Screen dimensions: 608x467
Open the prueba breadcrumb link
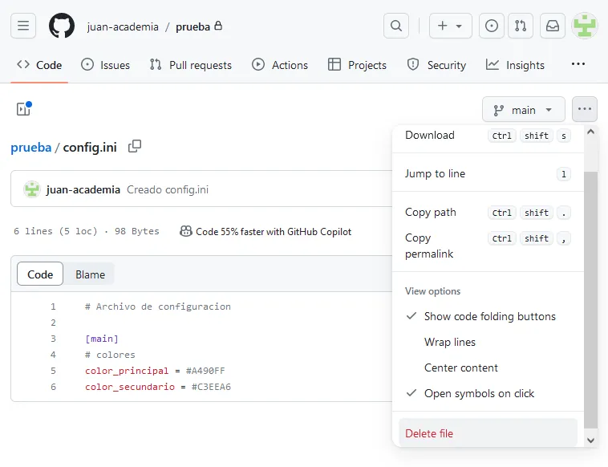point(30,147)
